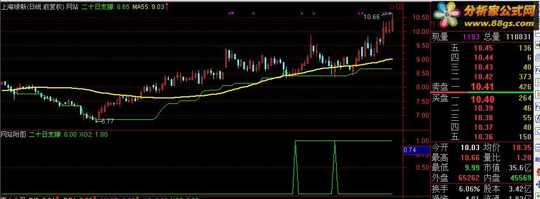Click the XG2: 1.00 readout

(x=93, y=135)
